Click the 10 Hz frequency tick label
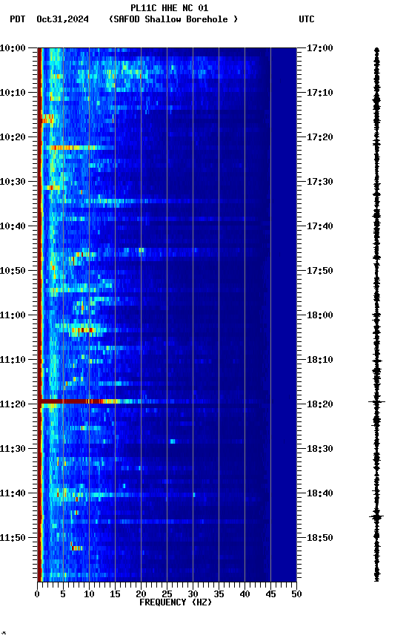 (x=89, y=594)
